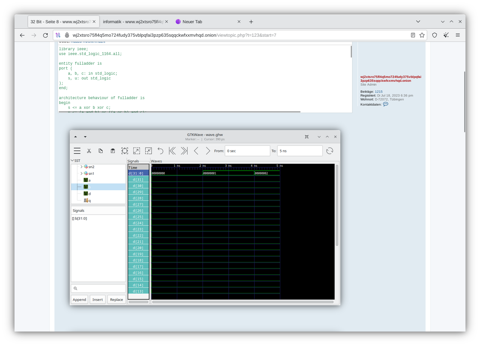The image size is (480, 346).
Task: Copy the selected trace
Action: click(x=101, y=151)
